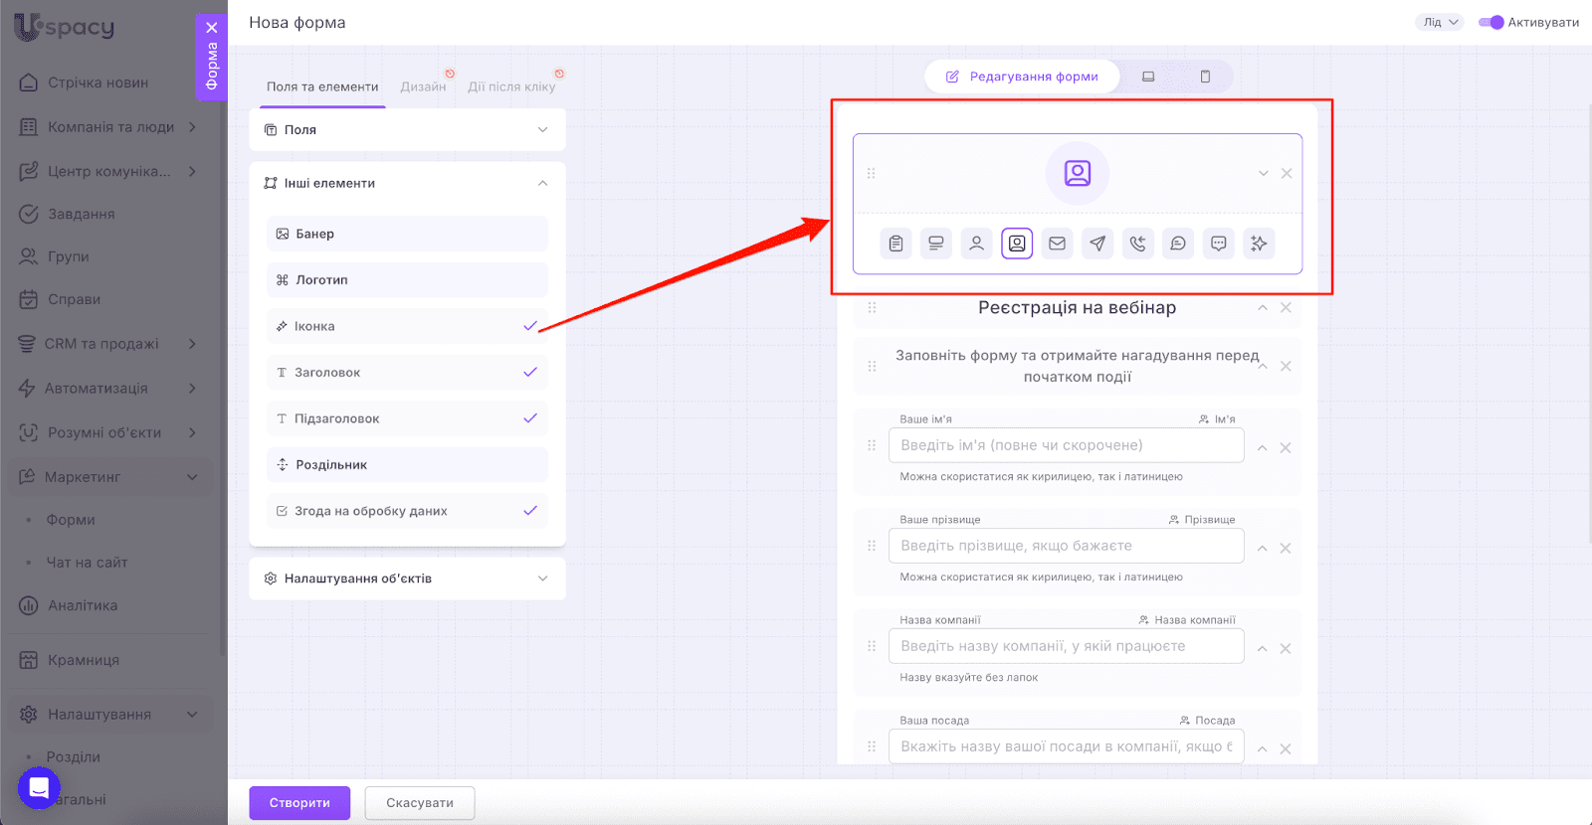Open Стрічка новин in sidebar
Viewport: 1592px width, 825px height.
click(98, 82)
